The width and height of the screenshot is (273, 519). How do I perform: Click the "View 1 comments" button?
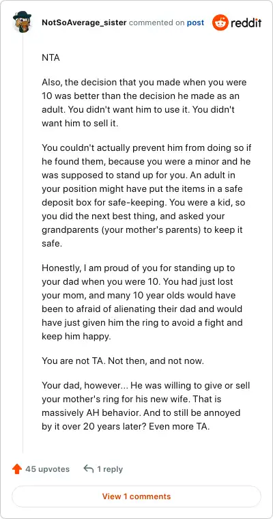point(136,496)
